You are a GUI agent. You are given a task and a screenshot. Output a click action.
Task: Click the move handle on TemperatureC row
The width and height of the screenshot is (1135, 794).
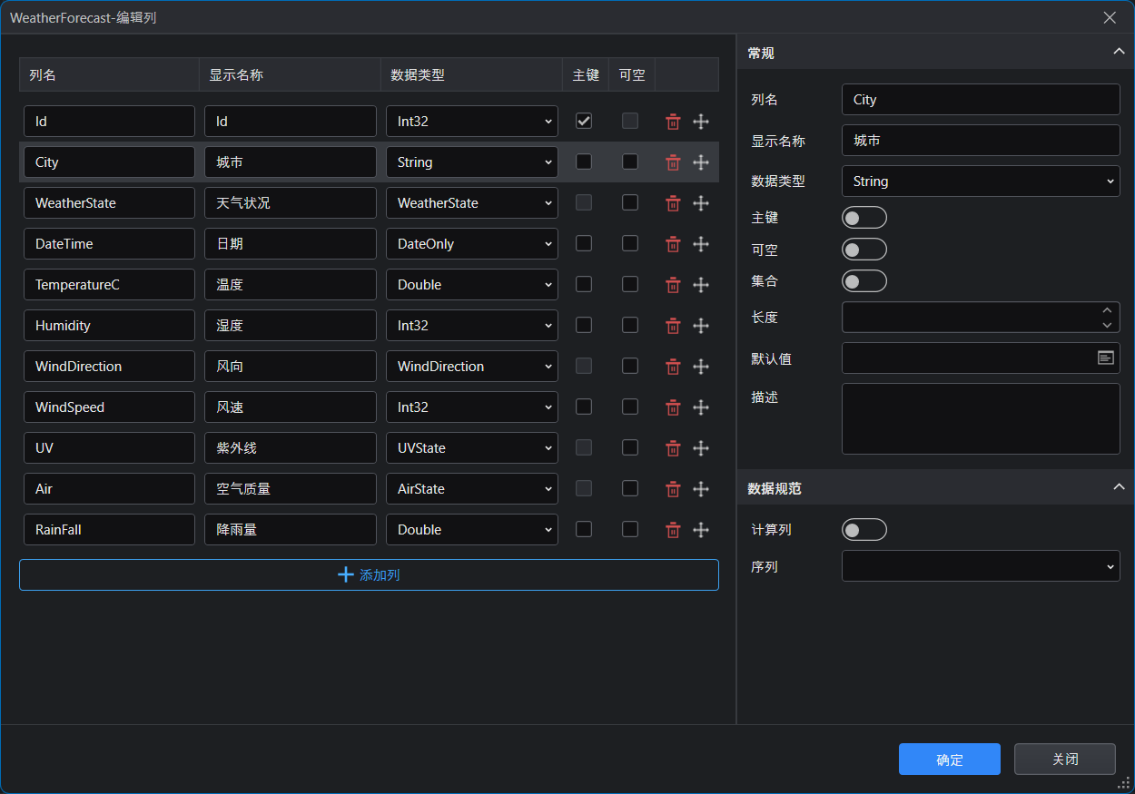click(701, 285)
